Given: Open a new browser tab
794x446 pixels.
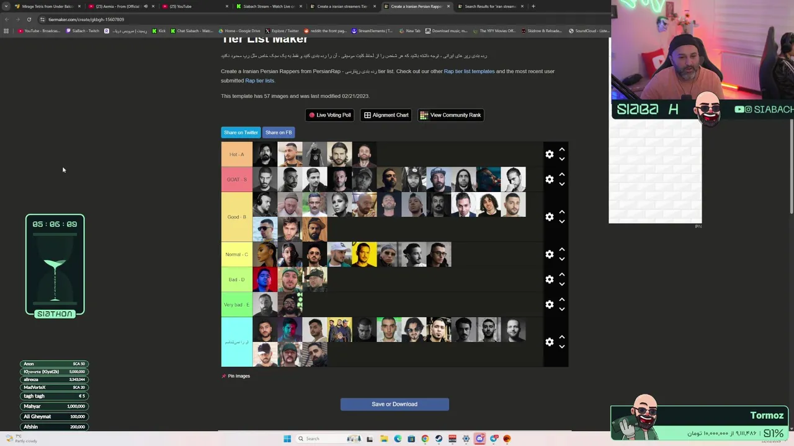Looking at the screenshot, I should [x=533, y=6].
